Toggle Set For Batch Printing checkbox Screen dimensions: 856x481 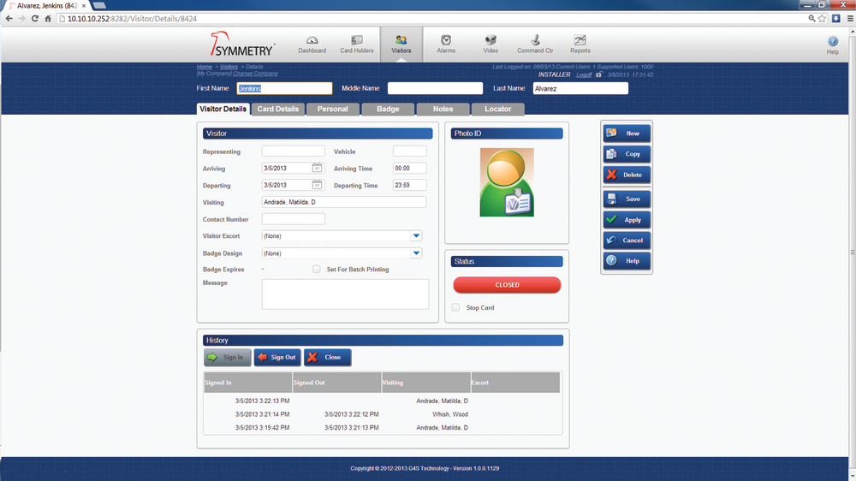[316, 269]
